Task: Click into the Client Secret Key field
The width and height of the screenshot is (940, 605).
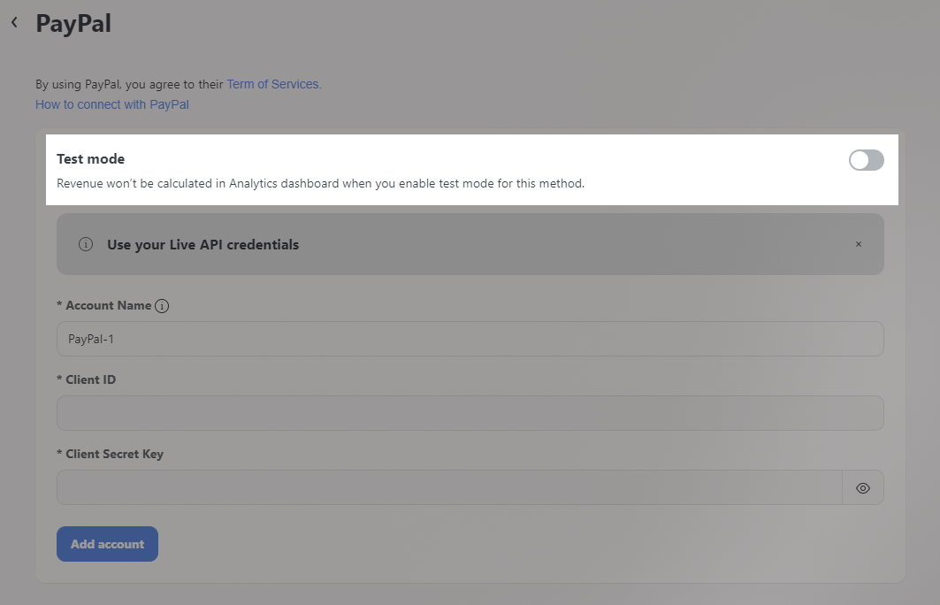Action: pyautogui.click(x=449, y=487)
